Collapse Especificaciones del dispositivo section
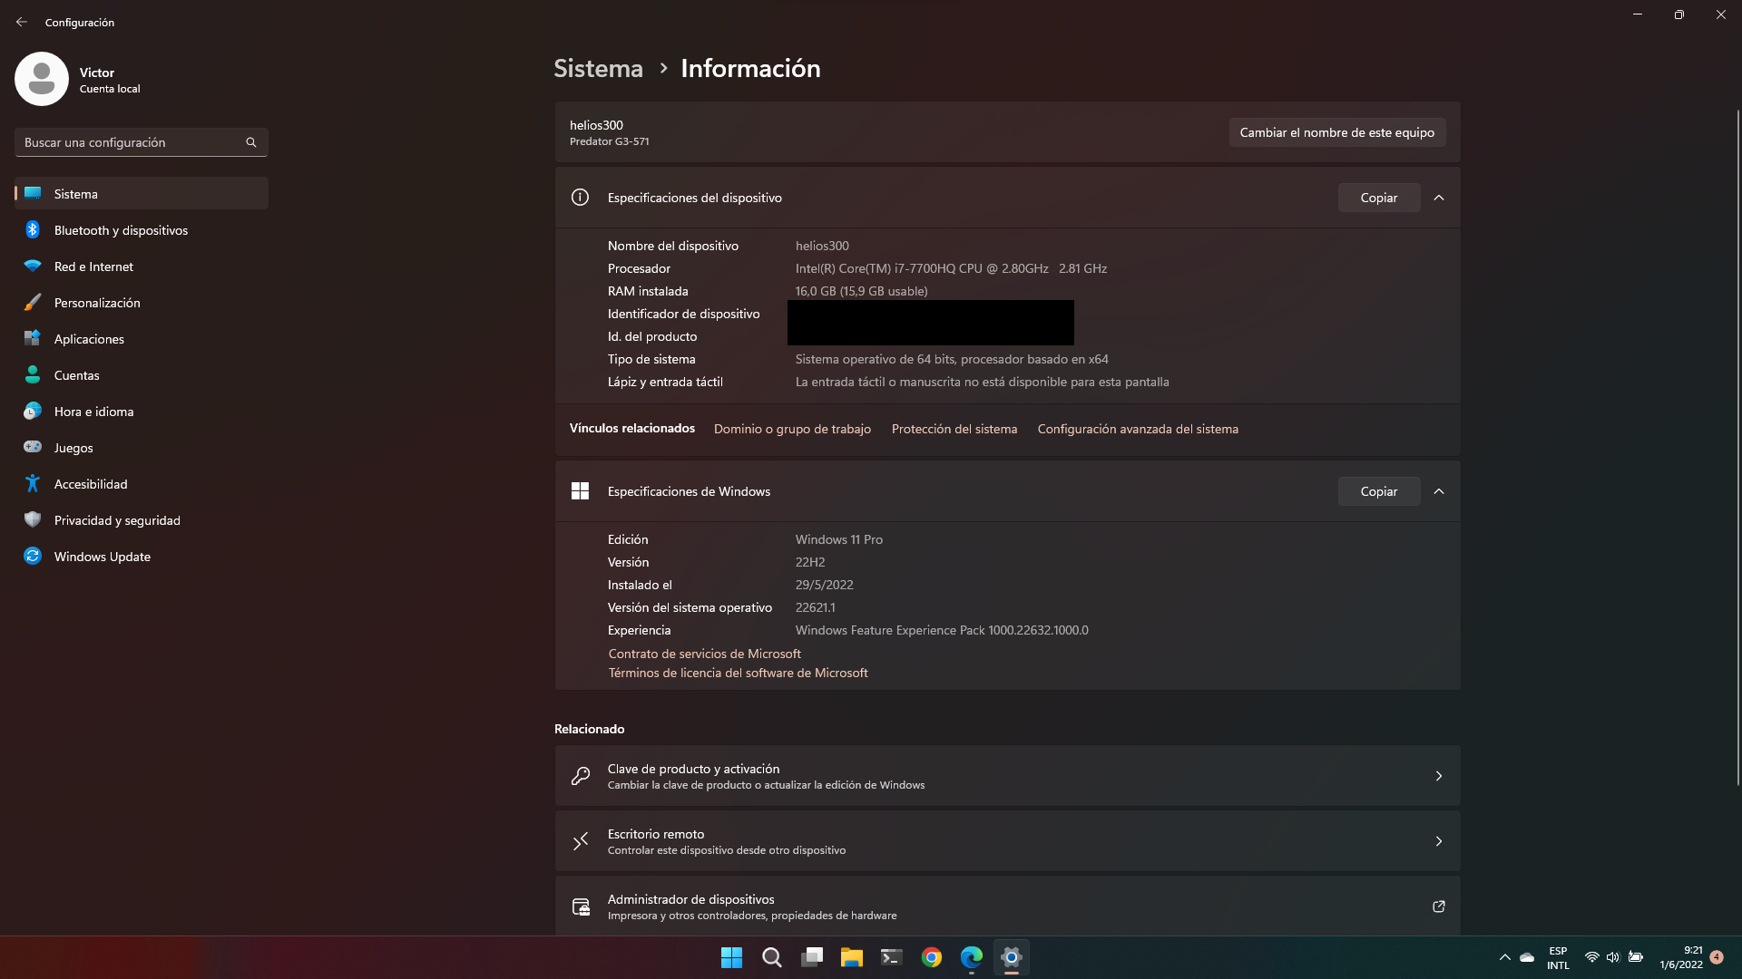Image resolution: width=1742 pixels, height=979 pixels. pyautogui.click(x=1439, y=198)
